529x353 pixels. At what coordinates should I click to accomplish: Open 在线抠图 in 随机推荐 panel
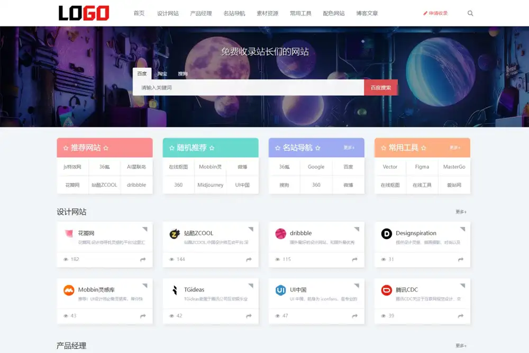(178, 167)
